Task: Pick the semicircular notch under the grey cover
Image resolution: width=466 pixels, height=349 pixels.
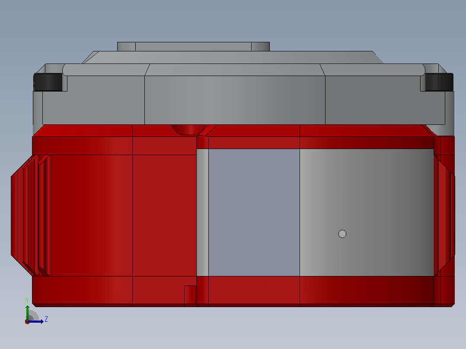Action: tap(189, 130)
